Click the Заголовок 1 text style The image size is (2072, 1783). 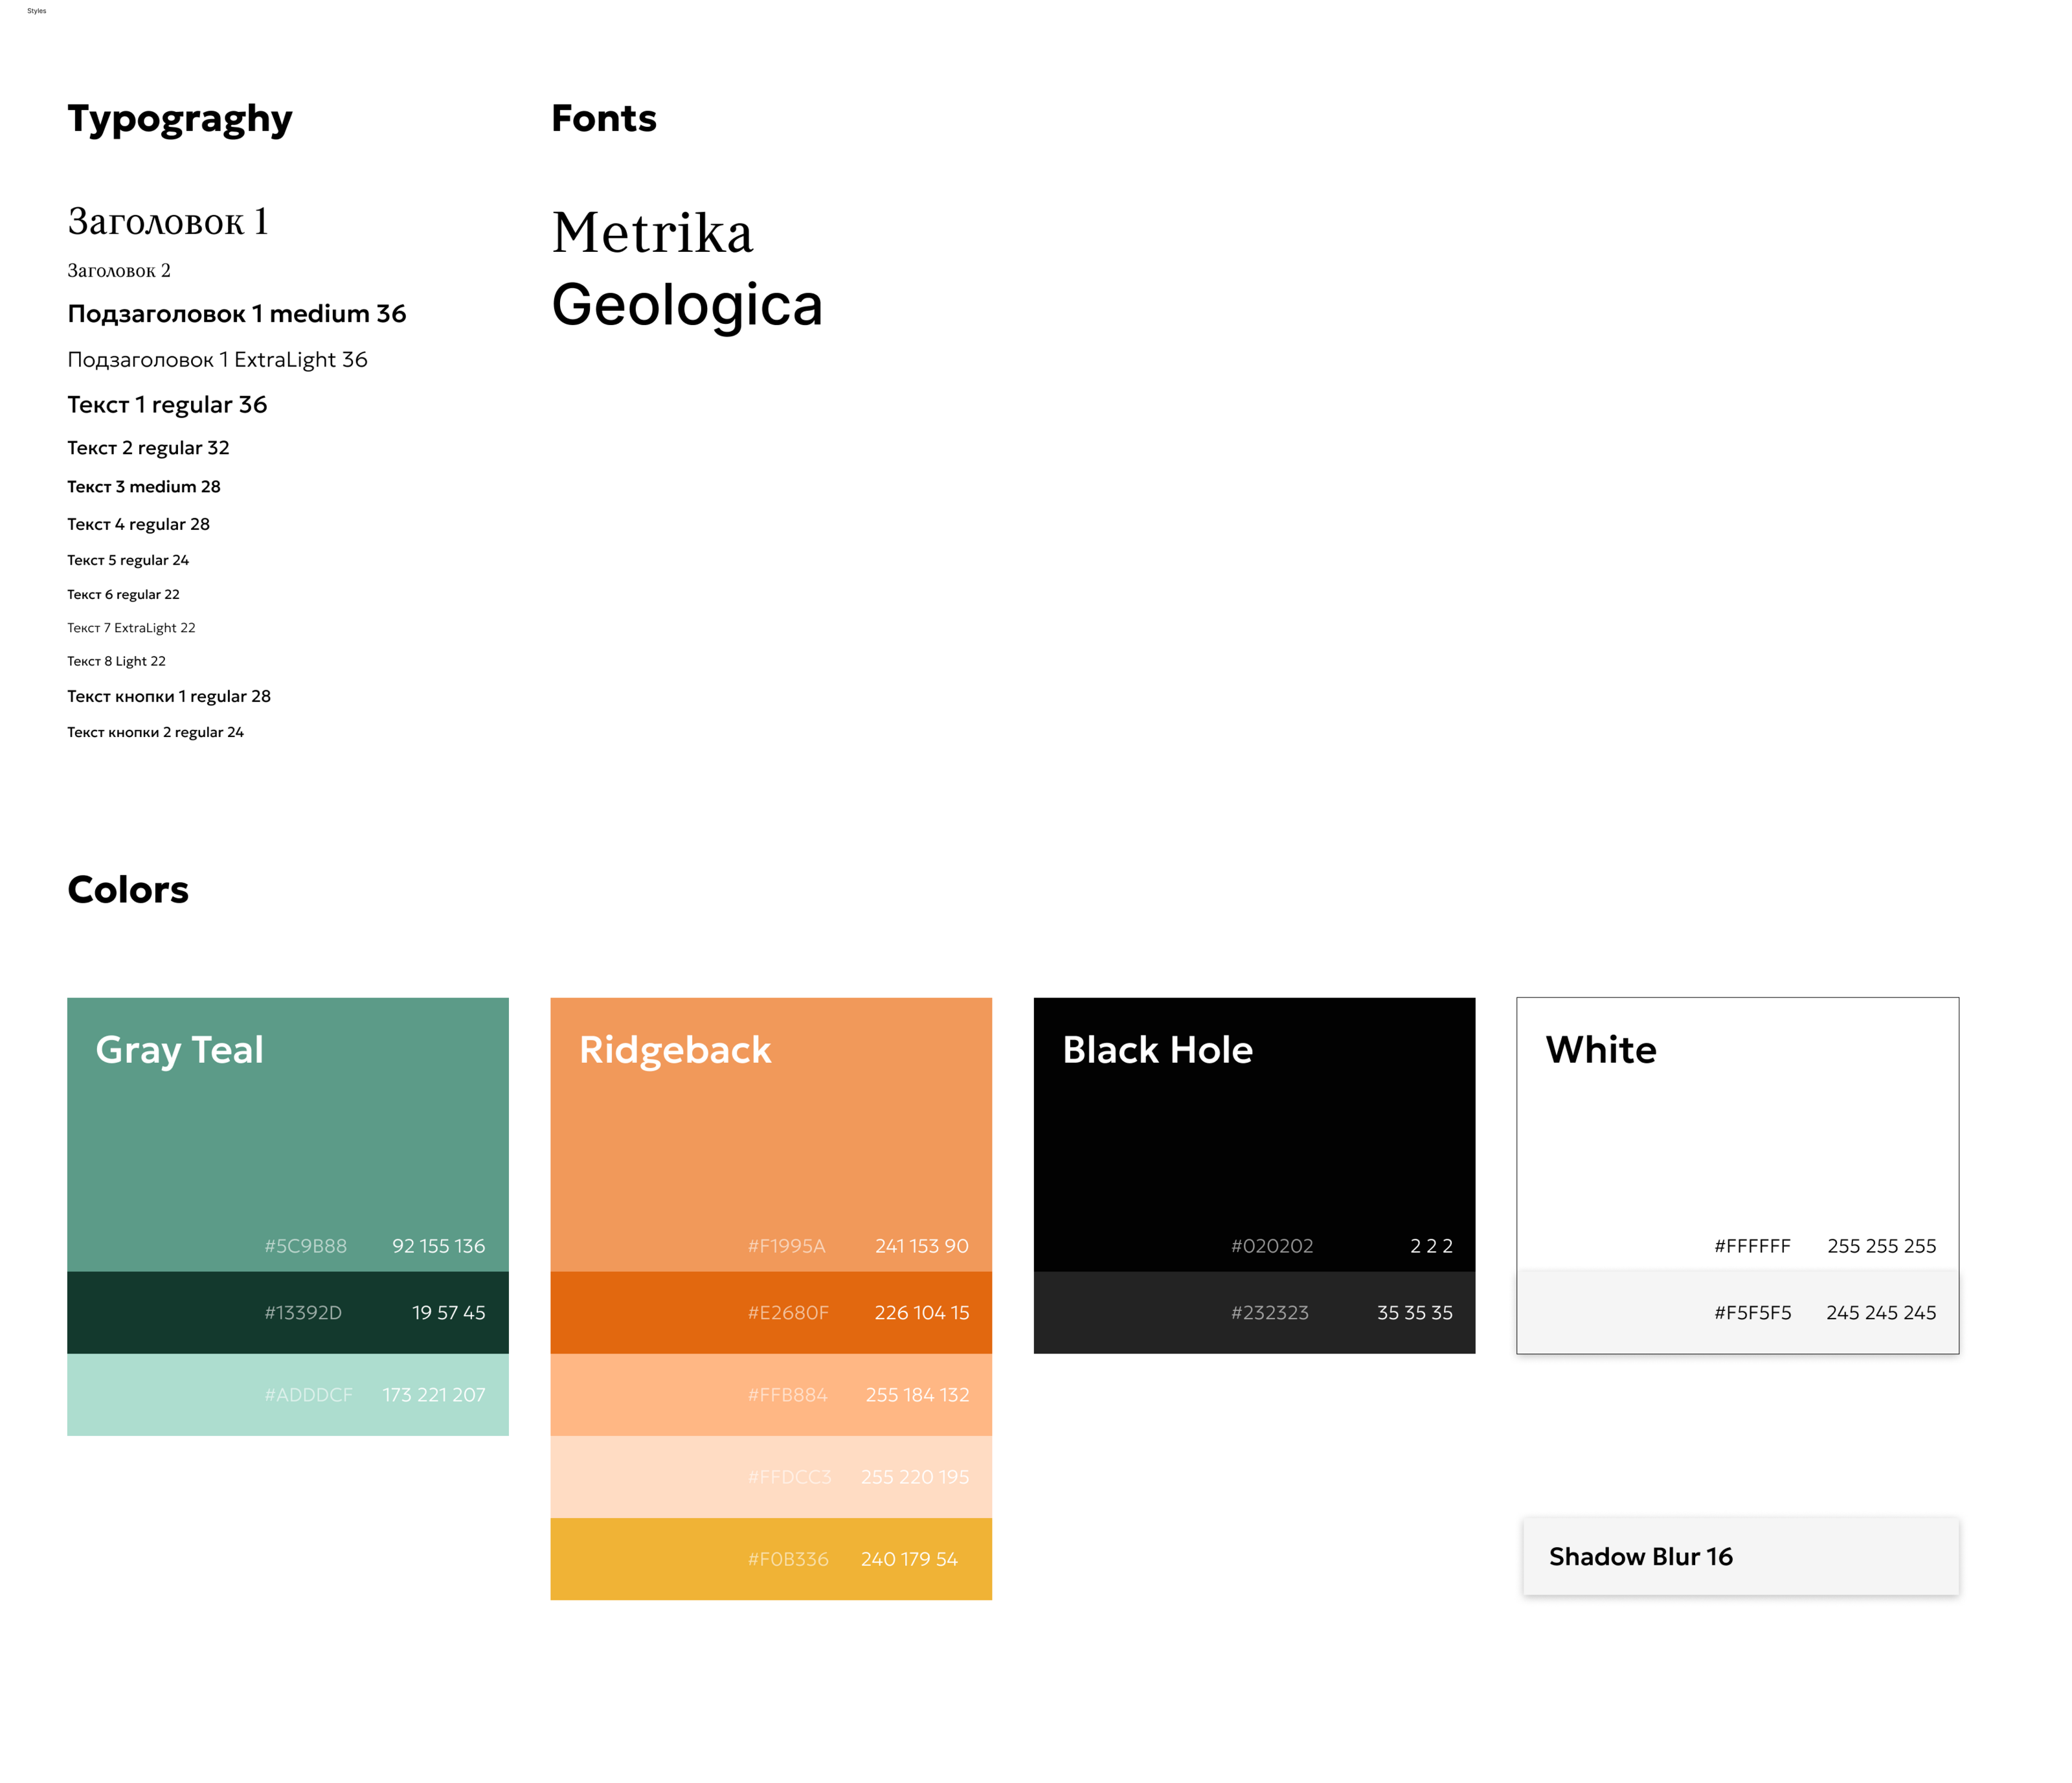[168, 222]
